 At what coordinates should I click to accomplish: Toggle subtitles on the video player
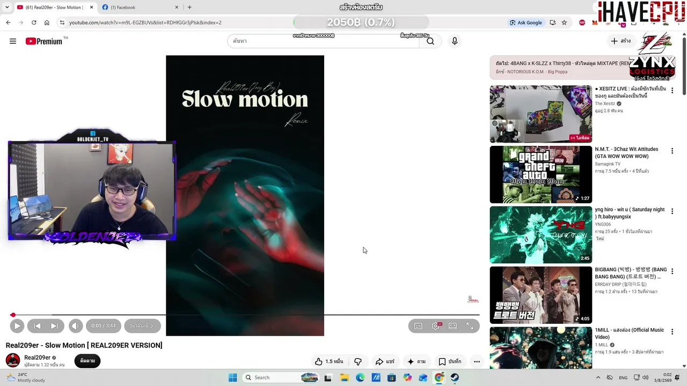(x=418, y=326)
